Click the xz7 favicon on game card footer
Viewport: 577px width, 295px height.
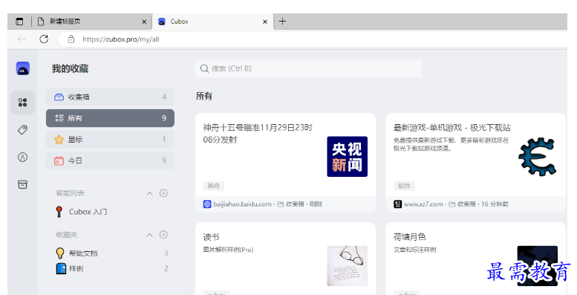(x=398, y=204)
